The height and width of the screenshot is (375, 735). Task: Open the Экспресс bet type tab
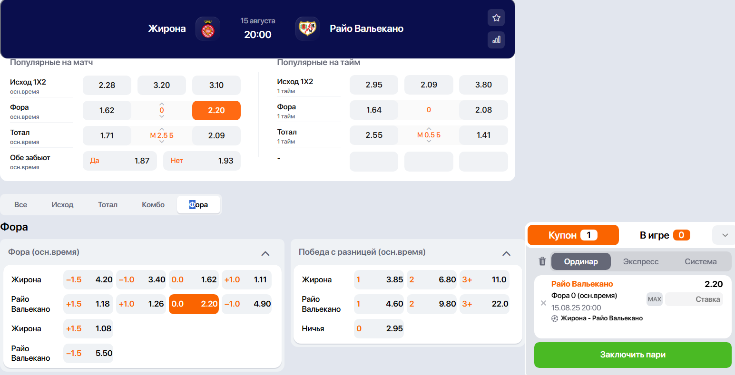pyautogui.click(x=641, y=261)
